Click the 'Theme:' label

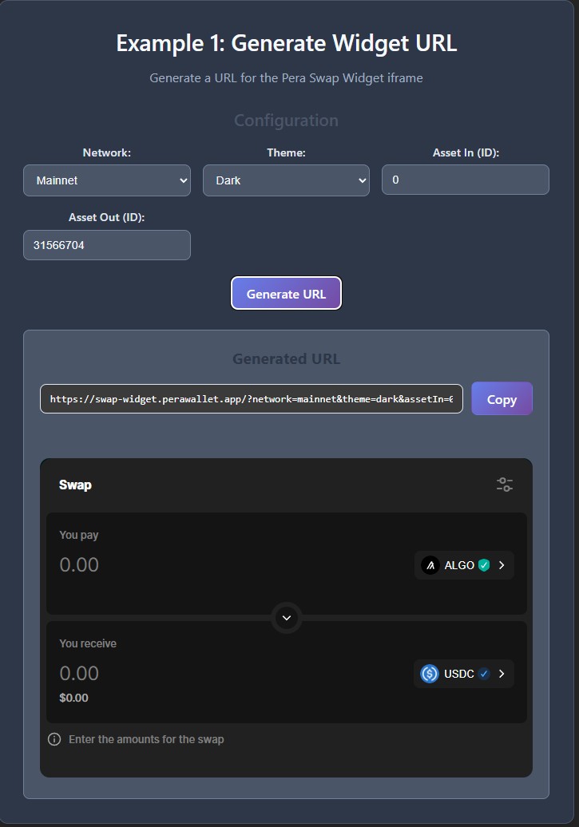point(286,152)
